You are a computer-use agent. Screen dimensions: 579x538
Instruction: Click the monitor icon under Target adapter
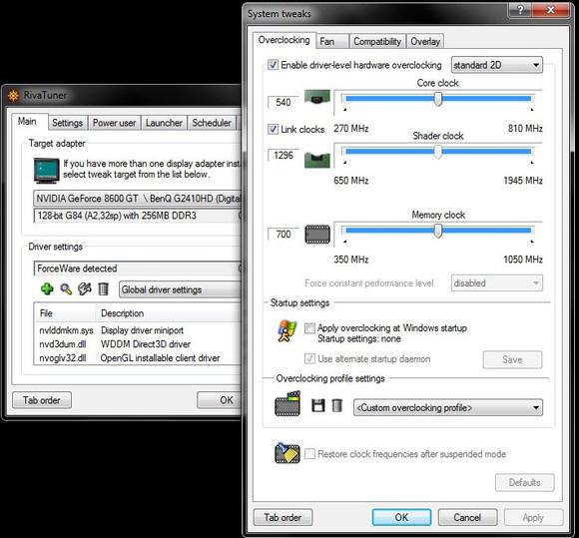click(x=46, y=171)
